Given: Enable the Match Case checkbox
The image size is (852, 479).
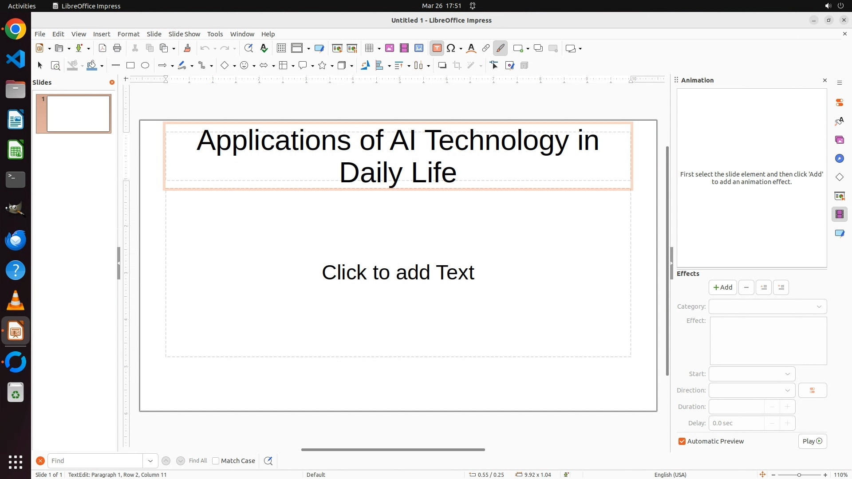Looking at the screenshot, I should [216, 461].
